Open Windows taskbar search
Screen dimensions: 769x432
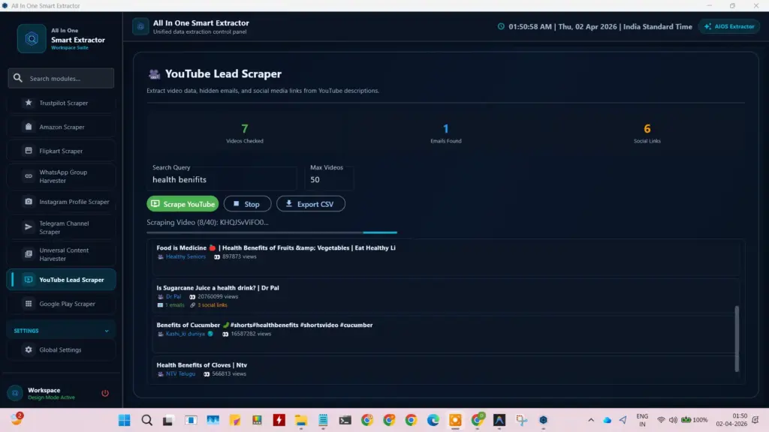point(146,420)
